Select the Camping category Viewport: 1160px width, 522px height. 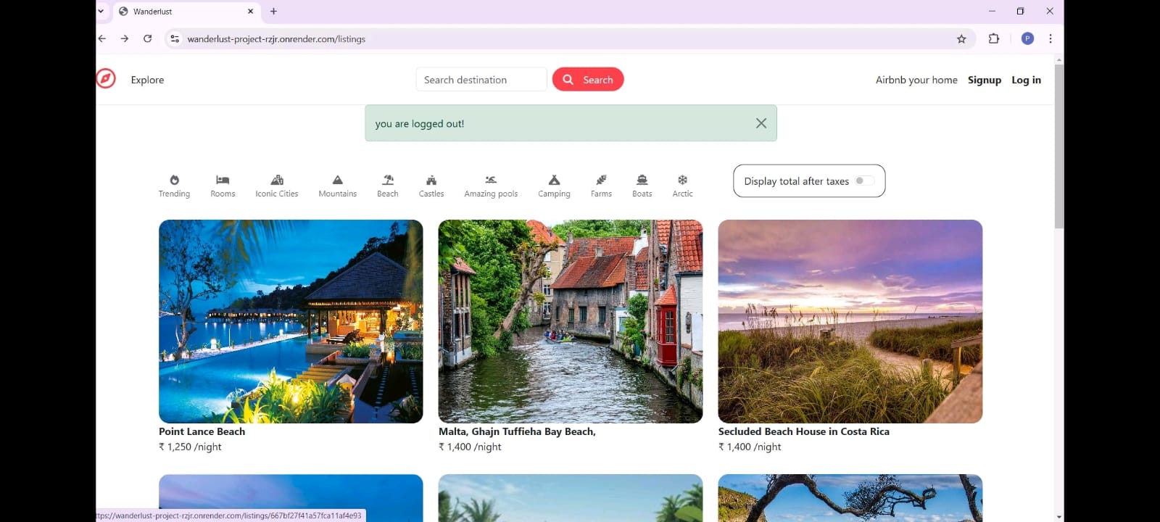point(554,186)
